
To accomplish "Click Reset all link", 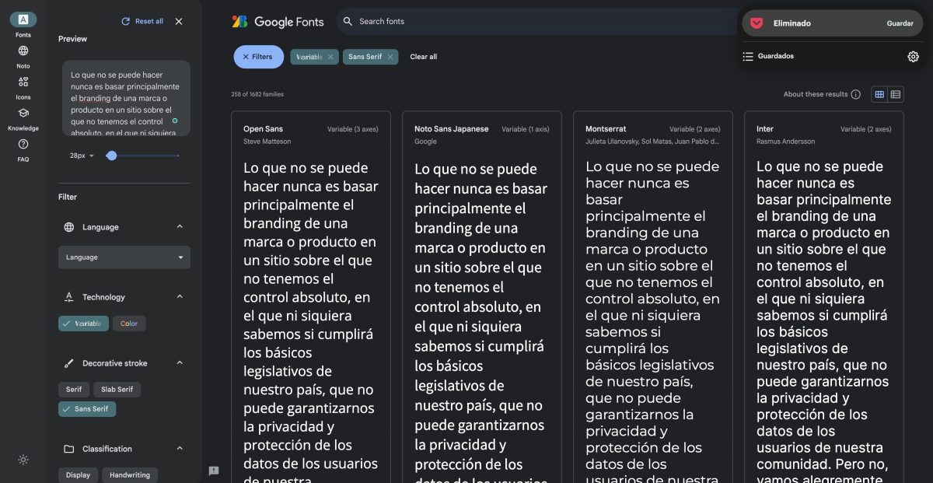I will (x=149, y=22).
